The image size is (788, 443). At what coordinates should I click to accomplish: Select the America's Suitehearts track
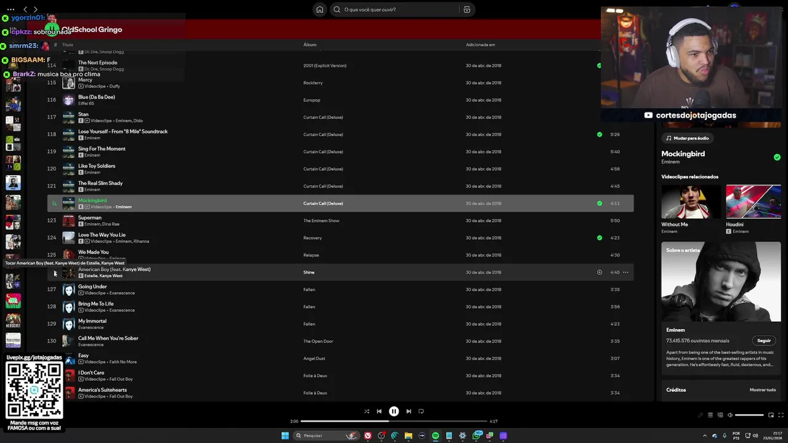pyautogui.click(x=340, y=393)
